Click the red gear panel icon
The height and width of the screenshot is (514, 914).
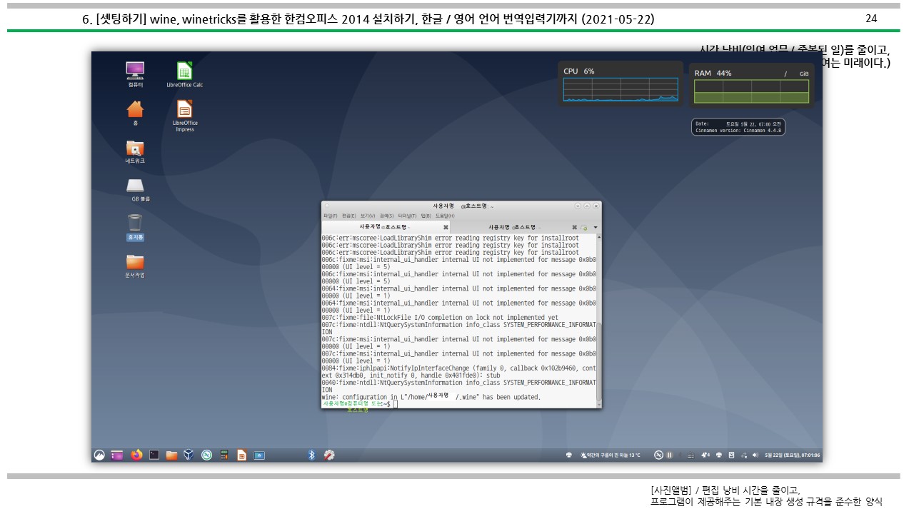coord(329,455)
